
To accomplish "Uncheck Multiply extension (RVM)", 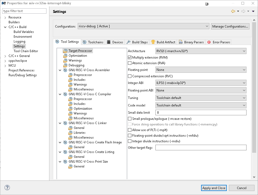I will 130,57.
